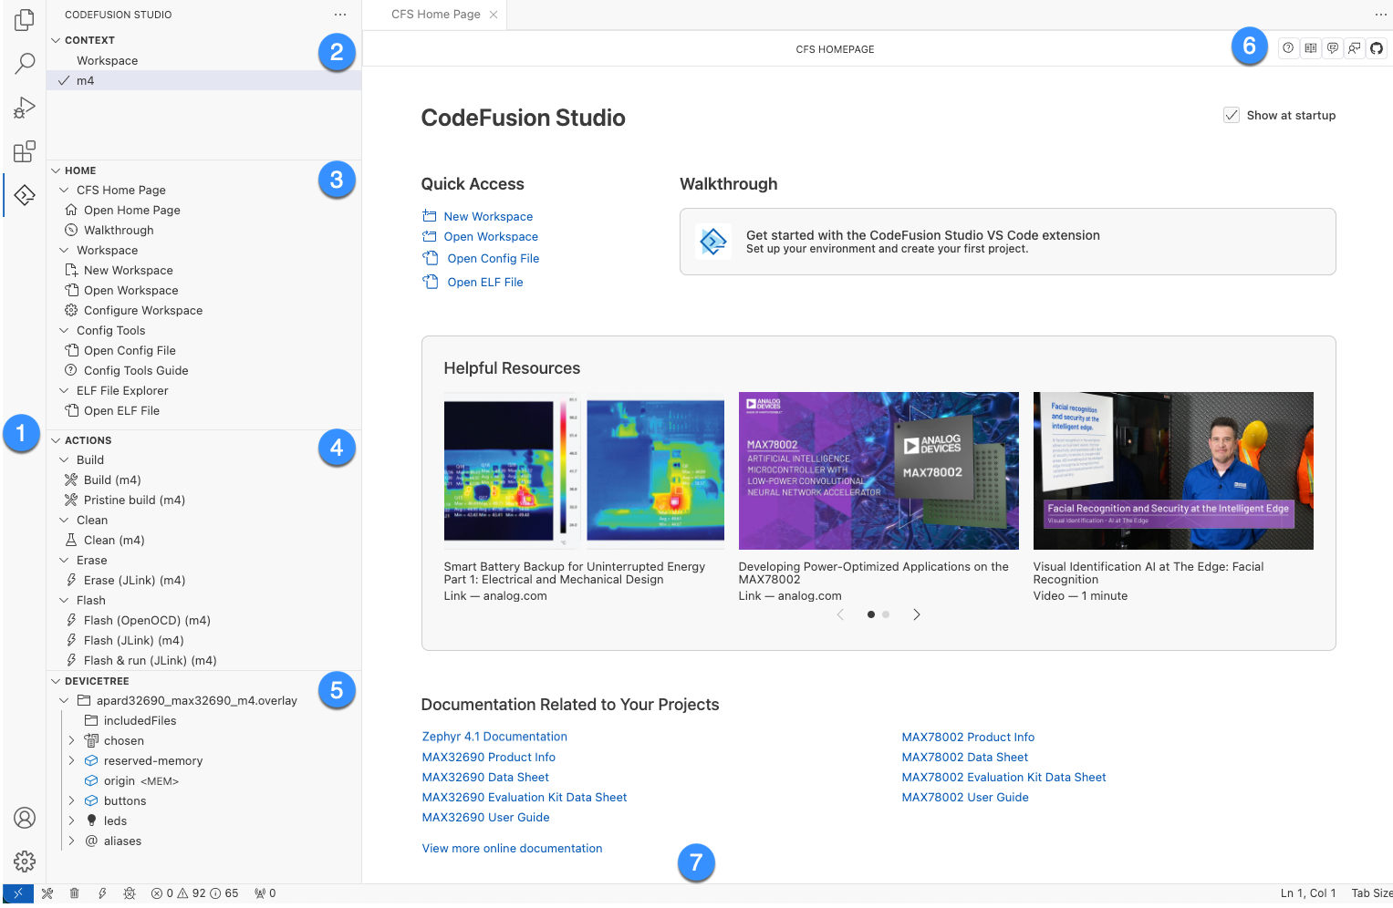Run Build (m4) action

point(112,480)
